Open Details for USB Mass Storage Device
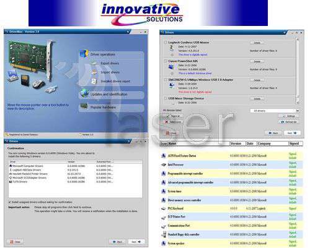The width and height of the screenshot is (310, 248). pyautogui.click(x=257, y=99)
